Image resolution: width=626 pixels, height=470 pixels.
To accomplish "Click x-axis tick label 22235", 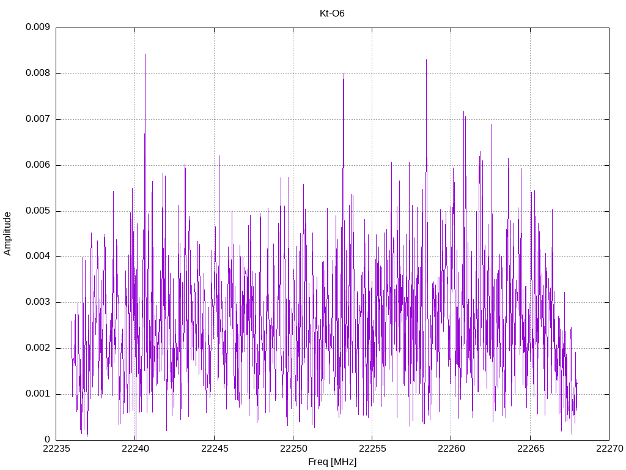I will 56,449.
